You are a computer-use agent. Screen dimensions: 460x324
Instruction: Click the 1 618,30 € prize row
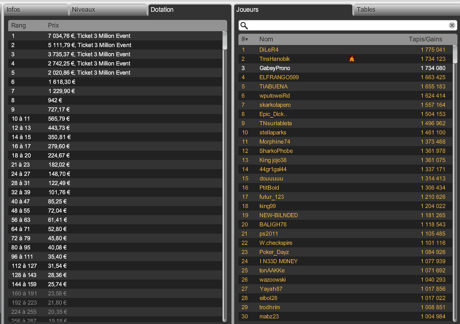click(x=115, y=82)
